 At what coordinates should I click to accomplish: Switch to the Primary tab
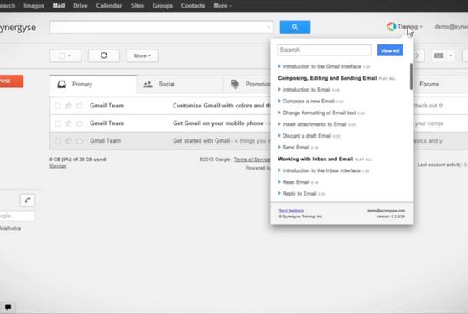[93, 84]
